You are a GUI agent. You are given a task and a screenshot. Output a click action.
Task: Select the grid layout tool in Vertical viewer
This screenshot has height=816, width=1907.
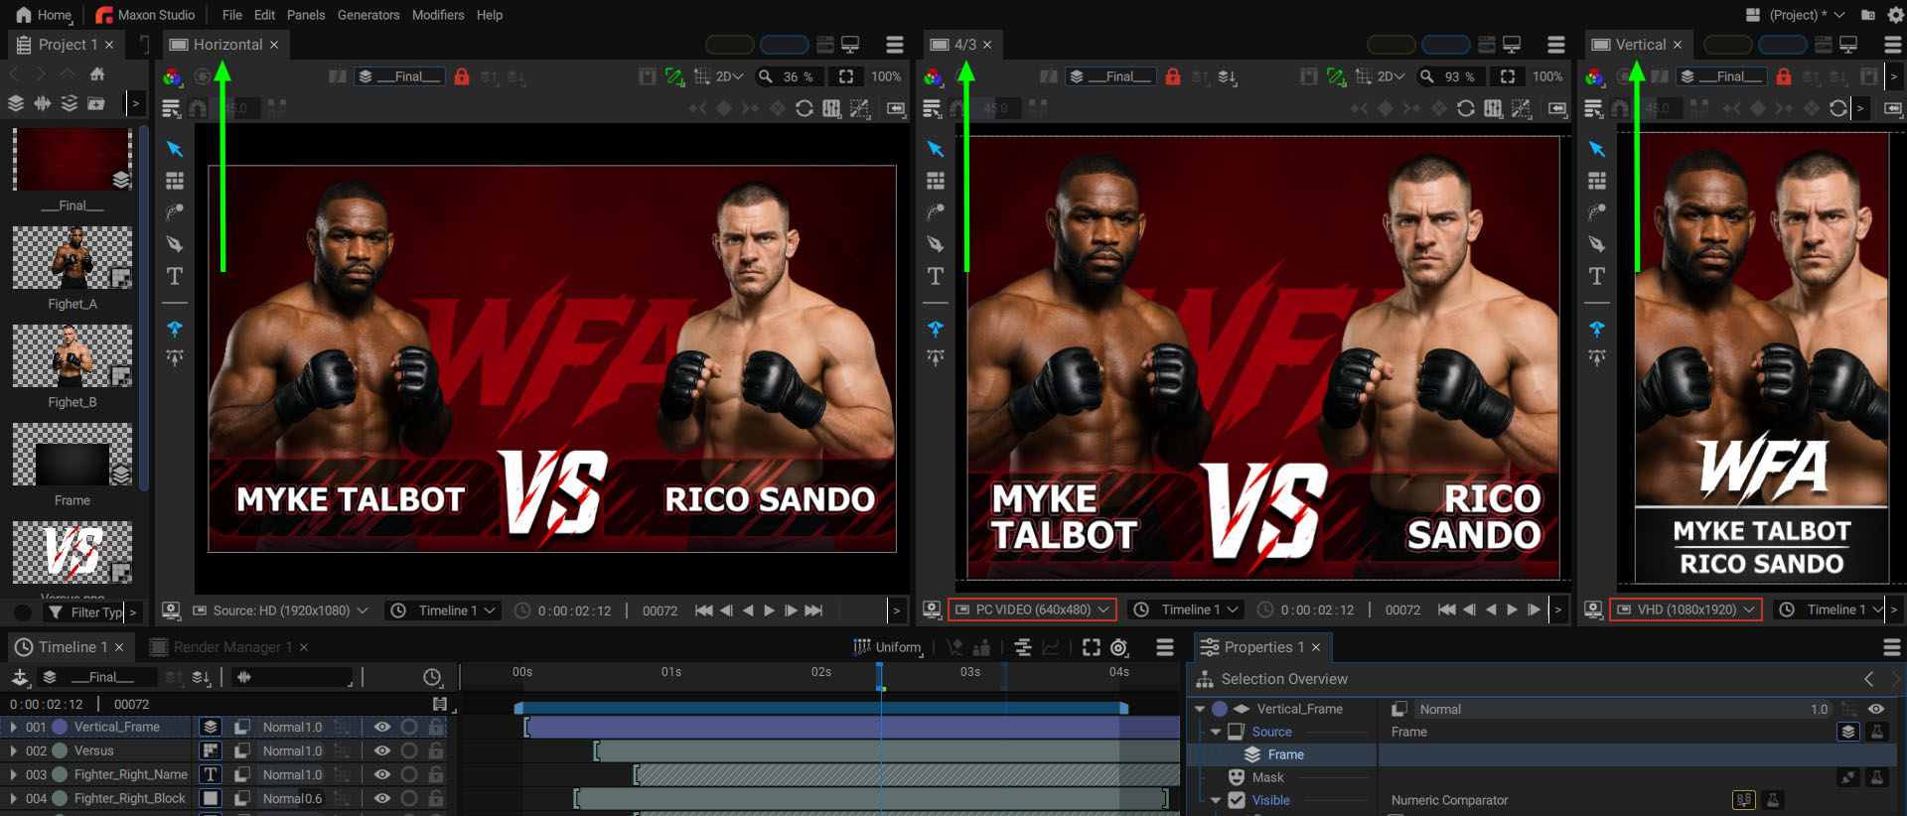[1597, 181]
